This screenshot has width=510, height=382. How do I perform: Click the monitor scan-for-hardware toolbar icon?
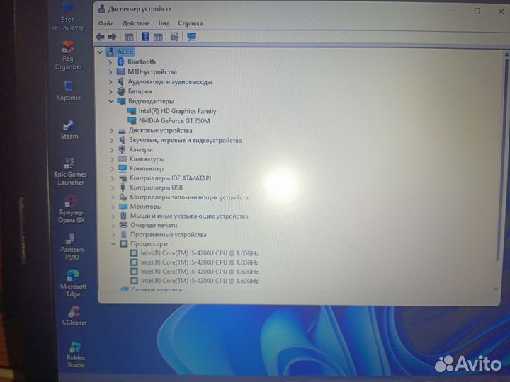tap(191, 37)
